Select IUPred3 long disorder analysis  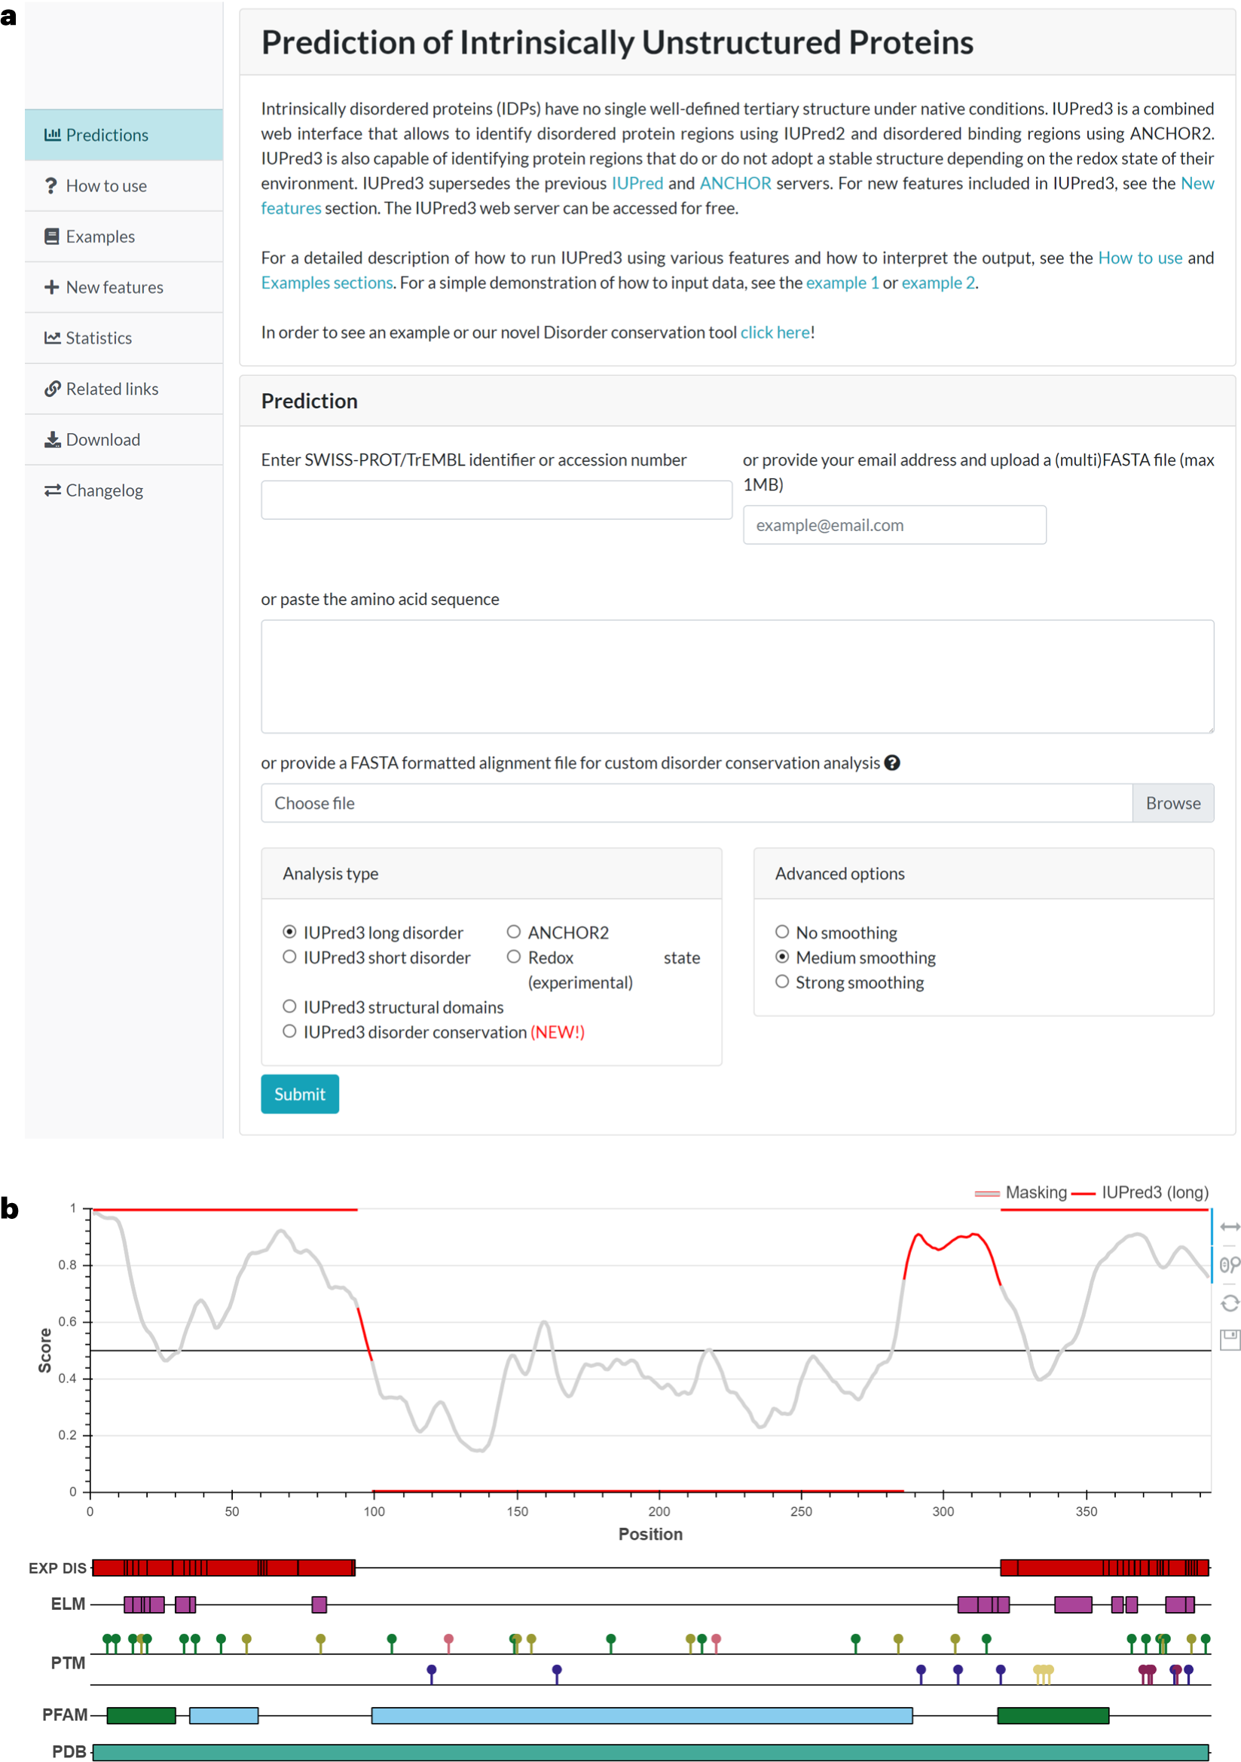(x=289, y=932)
